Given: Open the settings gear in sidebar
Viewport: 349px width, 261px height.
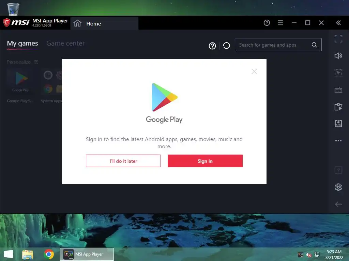Looking at the screenshot, I should coord(338,187).
